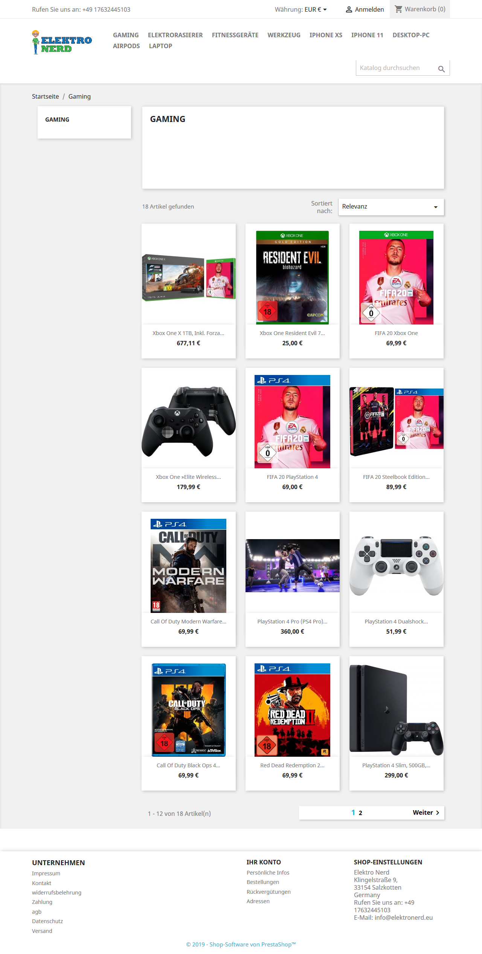482x954 pixels.
Task: Go to page 2 of results
Action: [x=360, y=813]
